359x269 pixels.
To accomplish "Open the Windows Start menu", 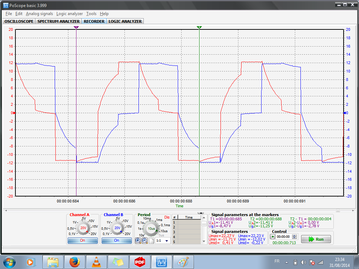I will point(9,262).
